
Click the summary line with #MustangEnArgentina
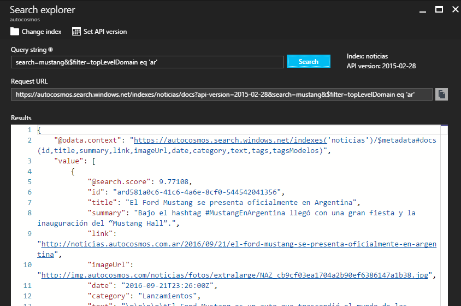251,213
